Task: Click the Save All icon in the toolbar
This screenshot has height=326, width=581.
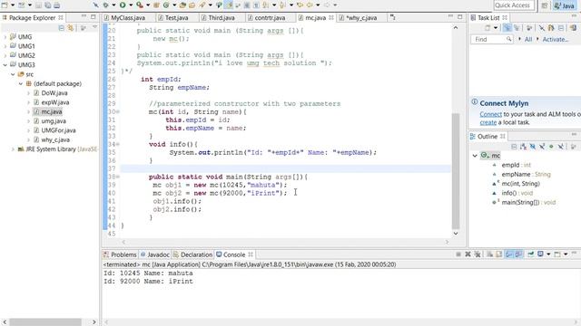Action: pyautogui.click(x=47, y=5)
